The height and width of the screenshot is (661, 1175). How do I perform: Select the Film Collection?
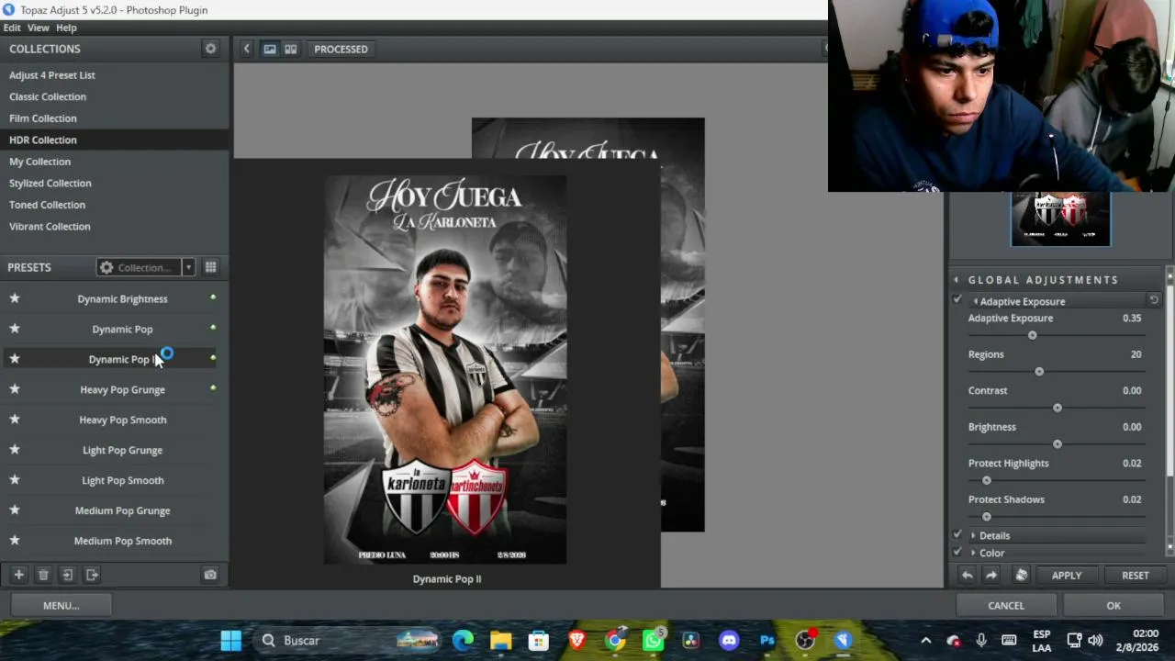click(115, 118)
